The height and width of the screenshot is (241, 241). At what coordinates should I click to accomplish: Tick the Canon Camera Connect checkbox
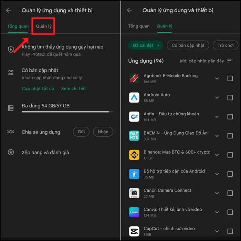pyautogui.click(x=230, y=193)
